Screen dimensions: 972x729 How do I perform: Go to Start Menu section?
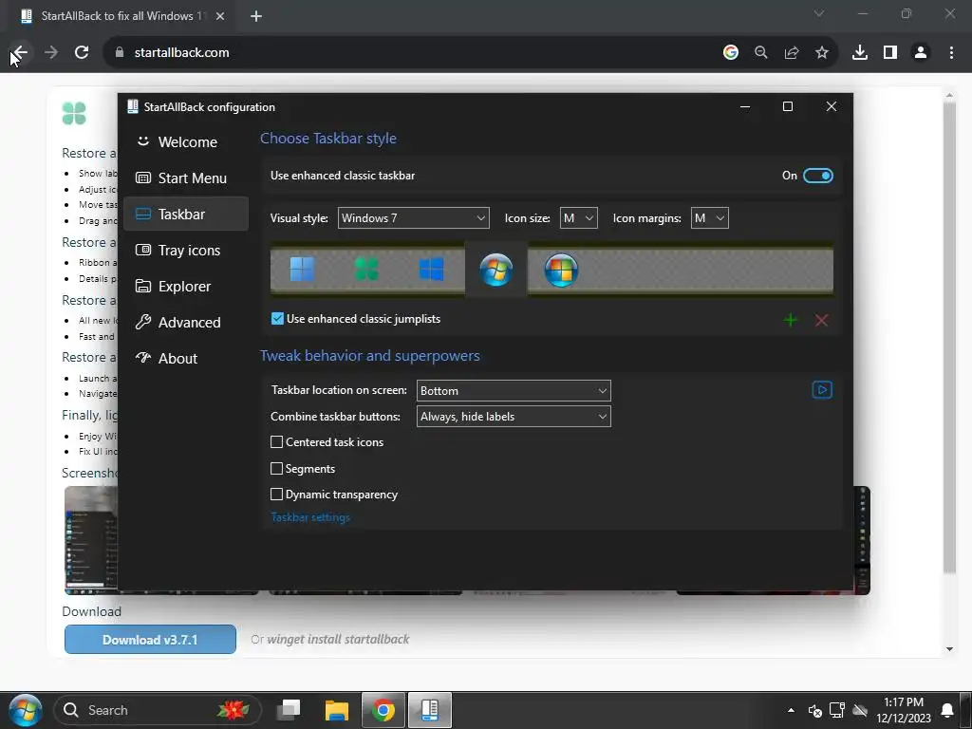click(186, 178)
